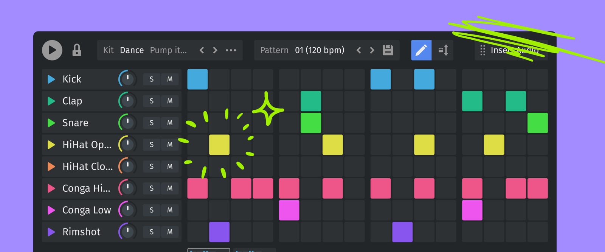This screenshot has width=605, height=252.
Task: Go to previous pattern
Action: tap(359, 50)
